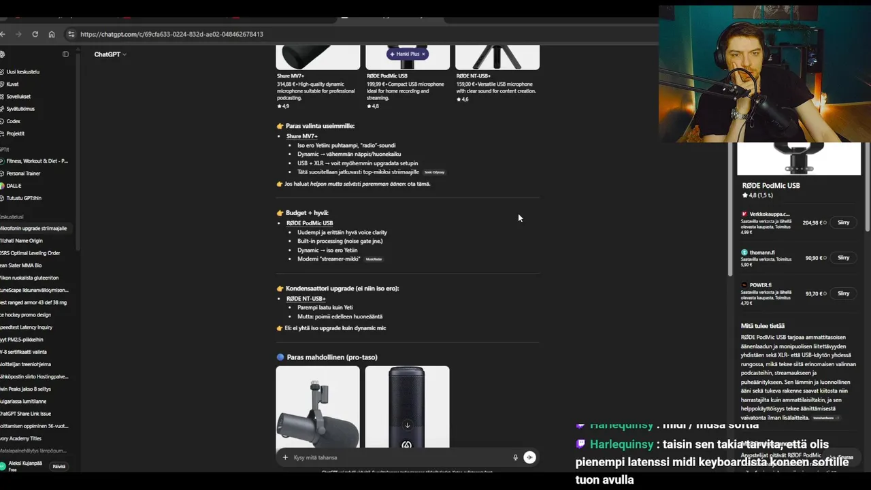Open the ChatGPT Share Link Issue conversation

[25, 414]
